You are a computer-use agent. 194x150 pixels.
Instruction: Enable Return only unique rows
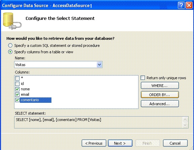143,78
